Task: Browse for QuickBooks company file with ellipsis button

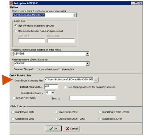Action: [x=96, y=80]
